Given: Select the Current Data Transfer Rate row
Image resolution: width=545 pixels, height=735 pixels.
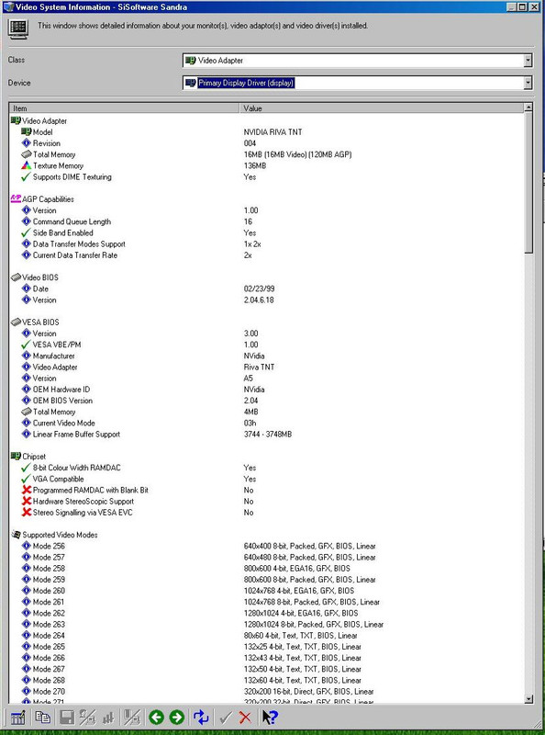Looking at the screenshot, I should pyautogui.click(x=266, y=255).
